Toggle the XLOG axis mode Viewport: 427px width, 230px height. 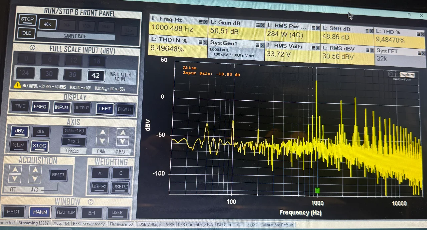[x=39, y=146]
